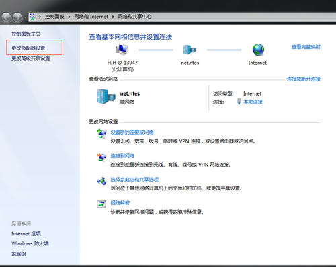The width and height of the screenshot is (336, 267).
Task: Click 域网络 network type text
Action: [x=127, y=102]
